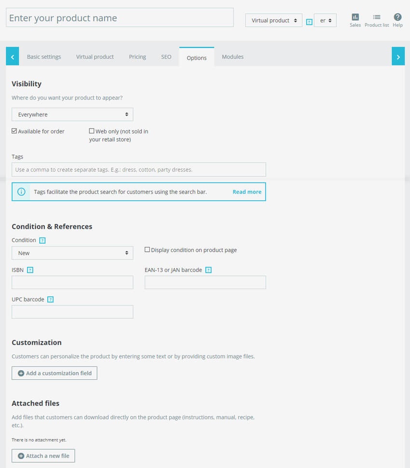
Task: Click the UPC barcode help icon
Action: [x=51, y=299]
